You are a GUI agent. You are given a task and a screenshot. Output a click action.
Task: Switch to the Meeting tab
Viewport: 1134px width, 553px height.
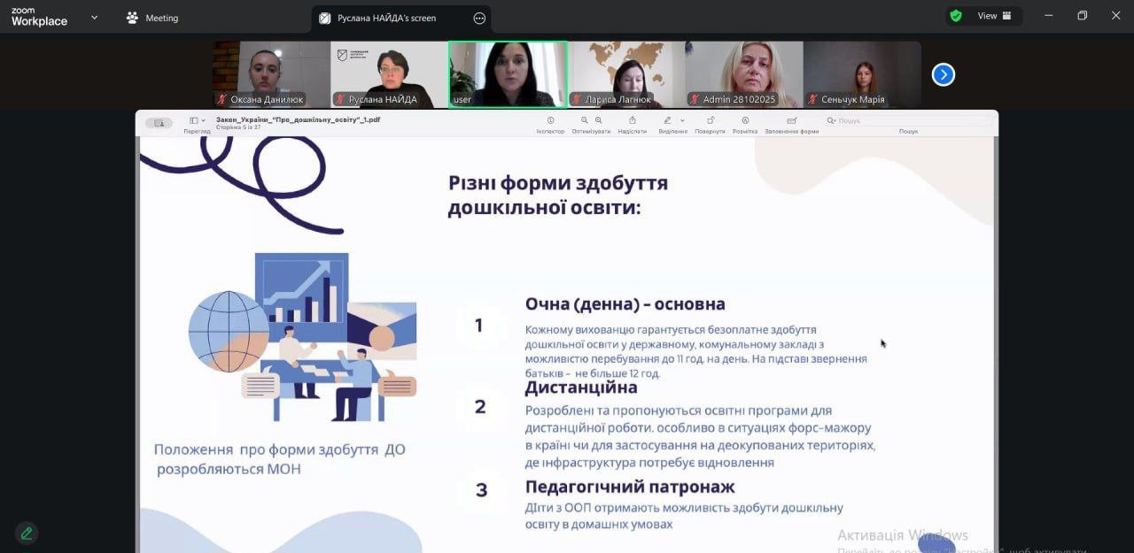pyautogui.click(x=151, y=18)
